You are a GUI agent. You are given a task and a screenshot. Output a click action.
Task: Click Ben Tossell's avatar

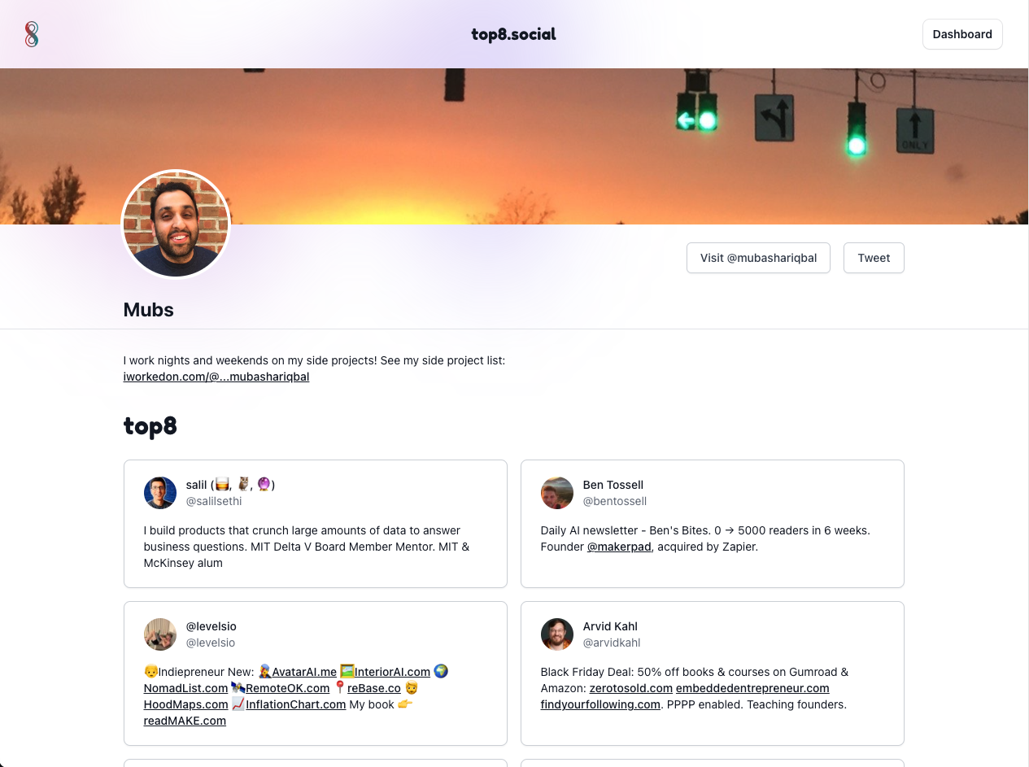[557, 493]
